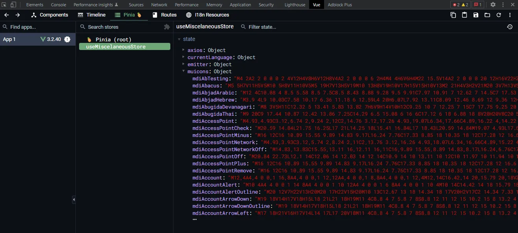Collapse the muicons object
The width and height of the screenshot is (518, 233).
183,71
